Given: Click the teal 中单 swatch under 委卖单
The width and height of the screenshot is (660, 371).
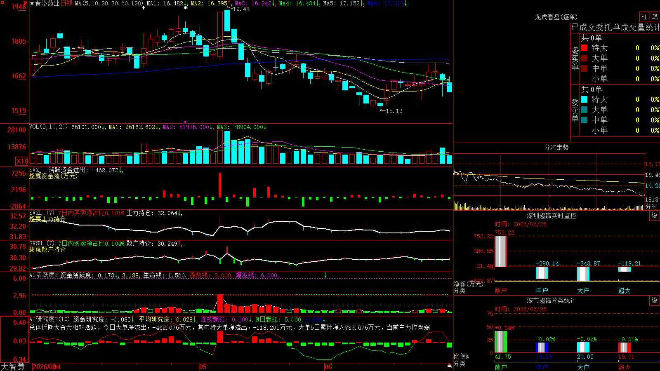Looking at the screenshot, I should tap(584, 120).
